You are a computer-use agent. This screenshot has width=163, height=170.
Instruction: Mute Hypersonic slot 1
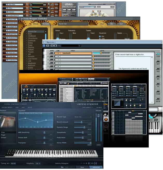click(x=52, y=53)
